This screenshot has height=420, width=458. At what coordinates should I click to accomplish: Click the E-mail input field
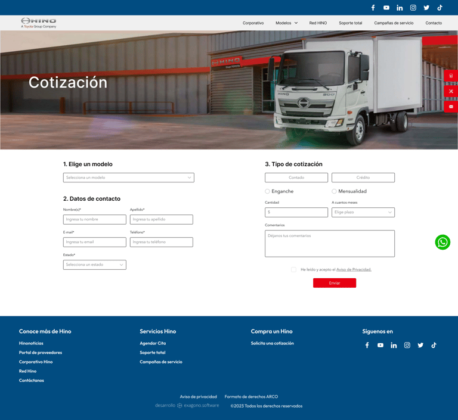coord(95,242)
